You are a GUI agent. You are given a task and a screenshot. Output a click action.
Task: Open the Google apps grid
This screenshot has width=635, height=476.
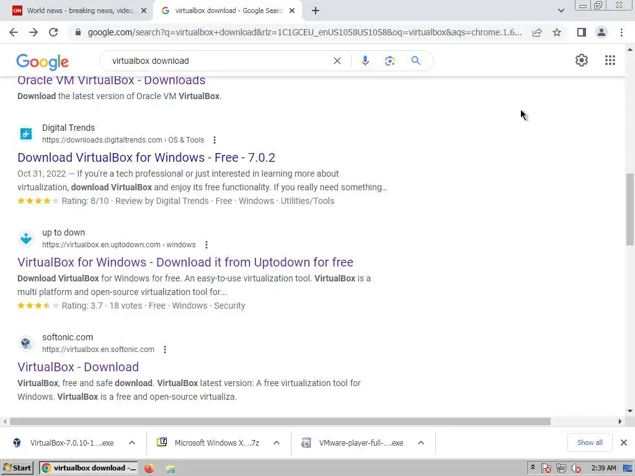[x=610, y=60]
